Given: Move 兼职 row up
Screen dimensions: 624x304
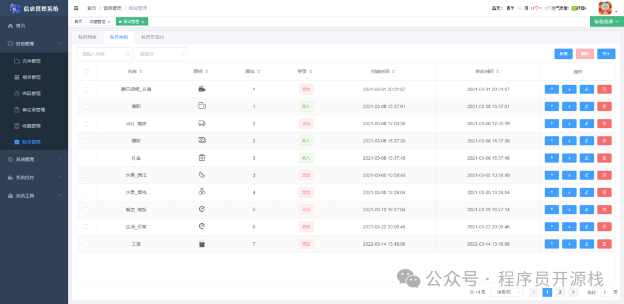Looking at the screenshot, I should (x=552, y=107).
